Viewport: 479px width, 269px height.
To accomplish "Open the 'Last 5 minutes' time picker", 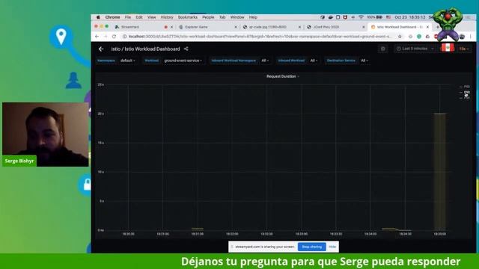I will 415,49.
